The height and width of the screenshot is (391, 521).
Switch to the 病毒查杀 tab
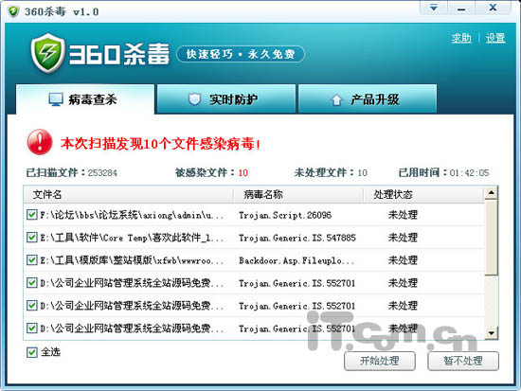pyautogui.click(x=85, y=99)
